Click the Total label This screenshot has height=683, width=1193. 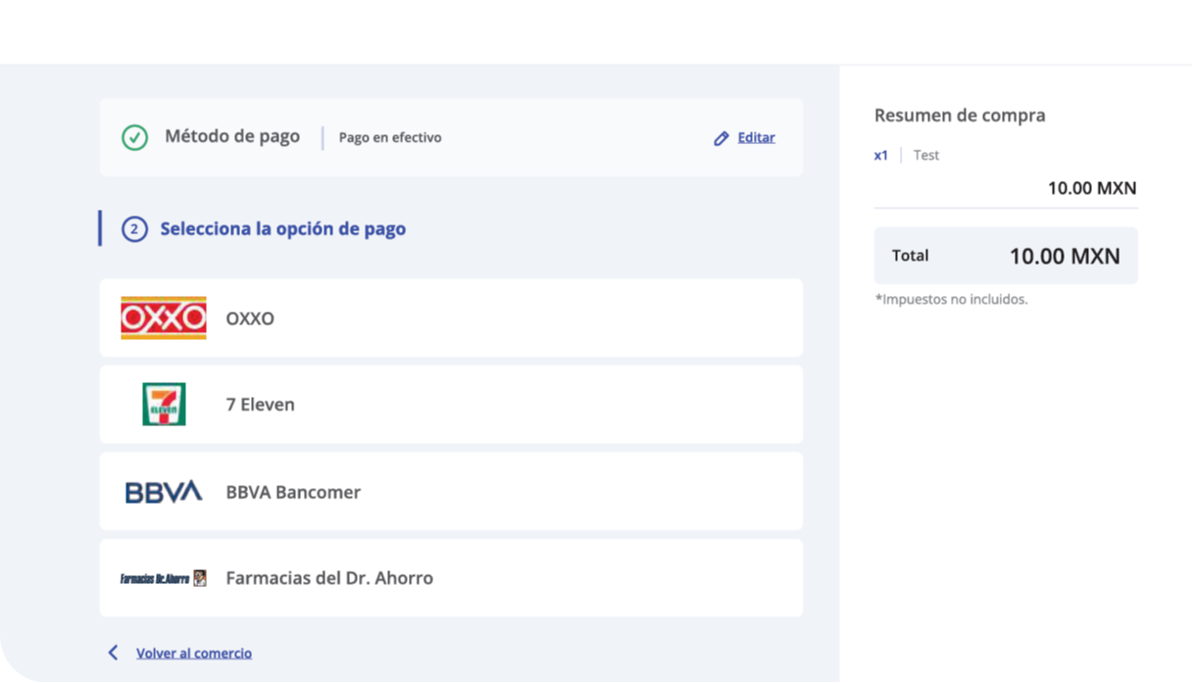[x=910, y=256]
